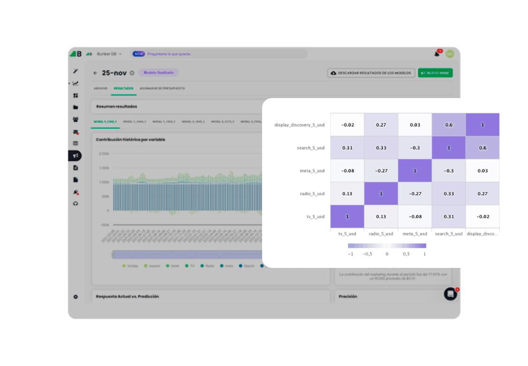Toggle the Search legend series
The height and width of the screenshot is (366, 528).
click(247, 266)
